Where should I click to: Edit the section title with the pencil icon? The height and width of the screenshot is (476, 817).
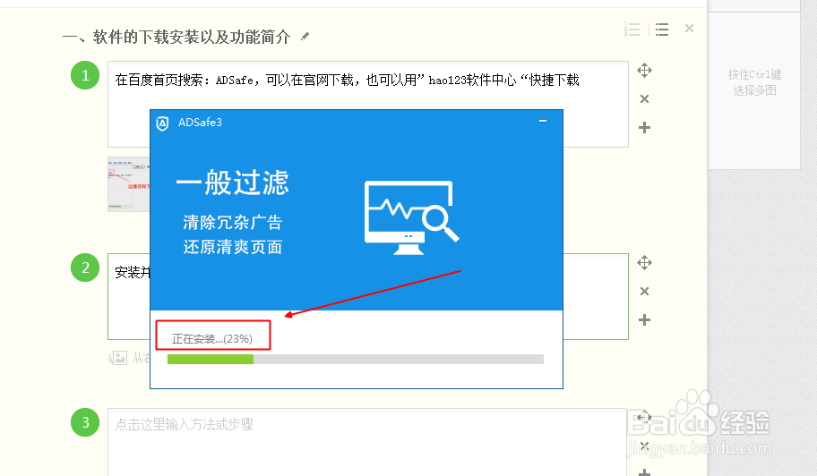pos(305,36)
